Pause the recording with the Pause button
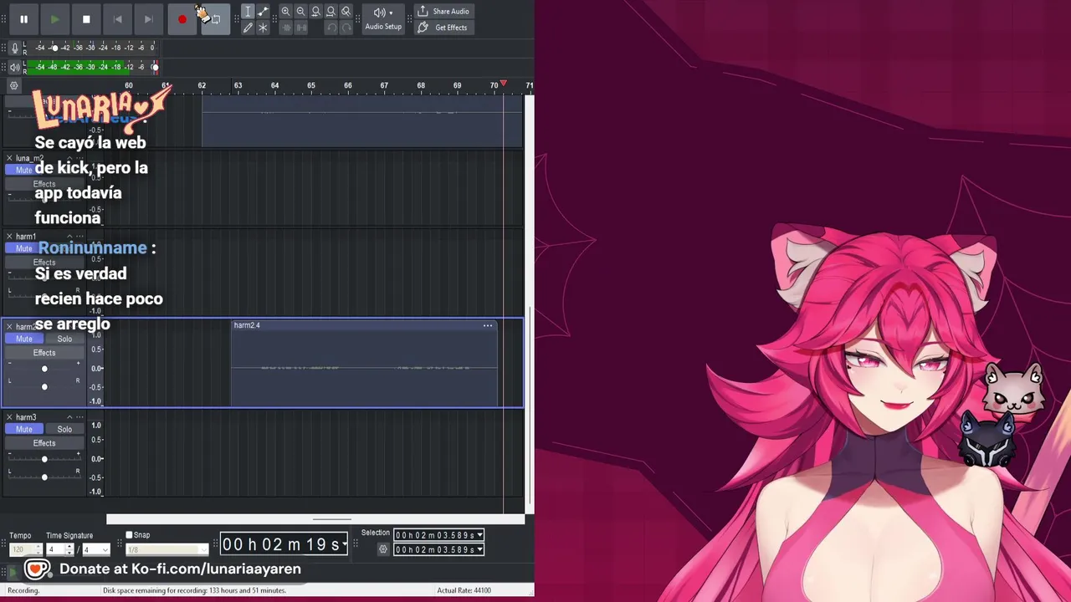The image size is (1071, 602). click(23, 19)
